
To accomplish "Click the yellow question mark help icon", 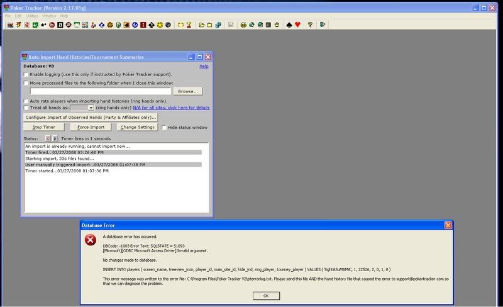I will click(310, 25).
